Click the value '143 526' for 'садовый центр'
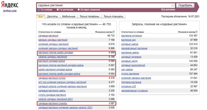This screenshot has width=207, height=110. click(193, 61)
